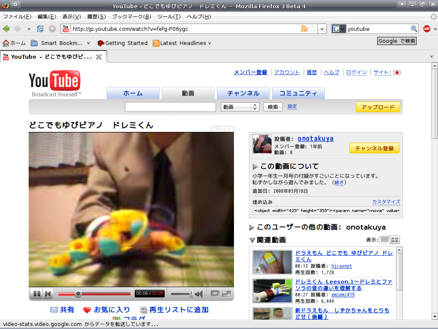The width and height of the screenshot is (438, 329).
Task: Add the hiraxnet video to quick list
Action: [257, 270]
